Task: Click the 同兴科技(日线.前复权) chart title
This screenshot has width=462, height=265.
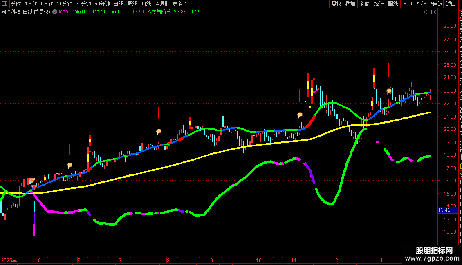Action: pos(26,12)
